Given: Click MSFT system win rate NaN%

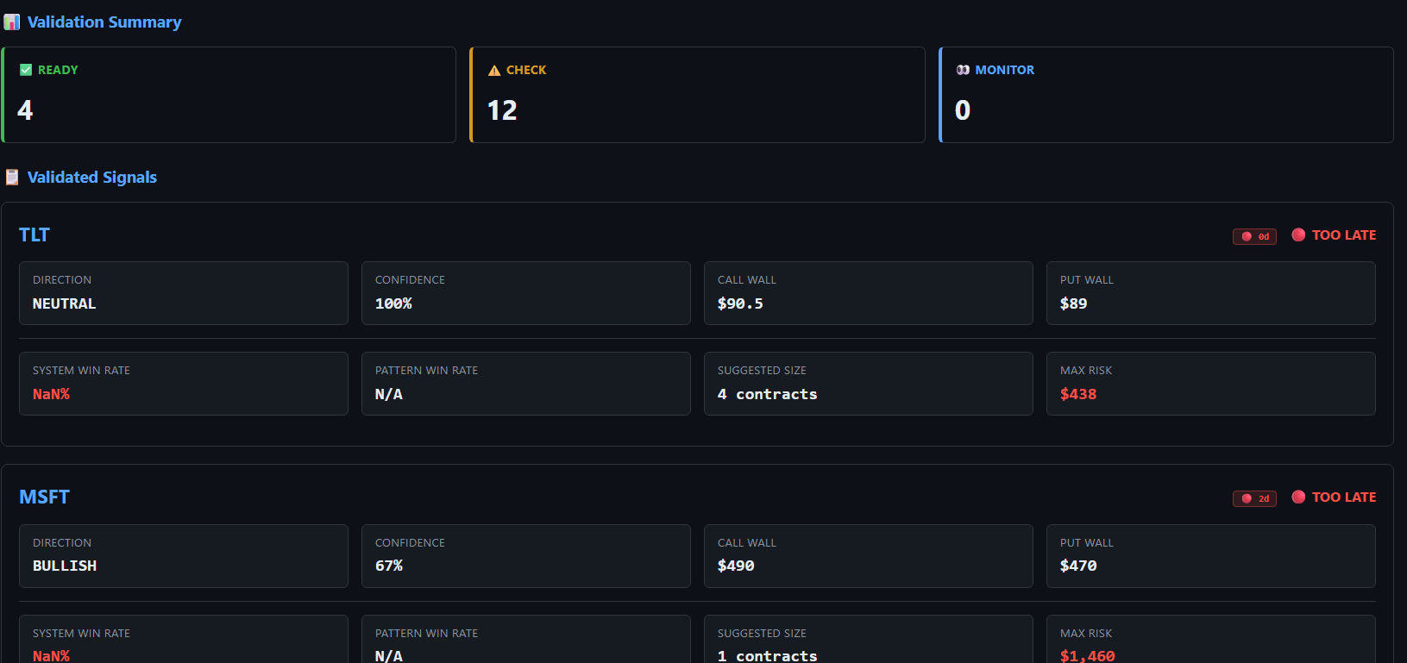Looking at the screenshot, I should click(51, 656).
